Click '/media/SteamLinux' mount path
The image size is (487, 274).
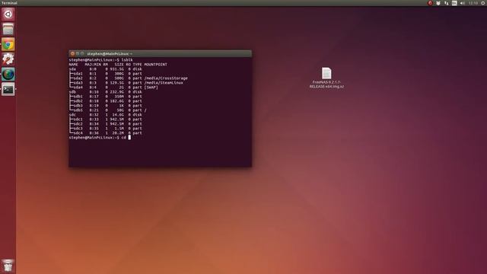click(x=164, y=83)
